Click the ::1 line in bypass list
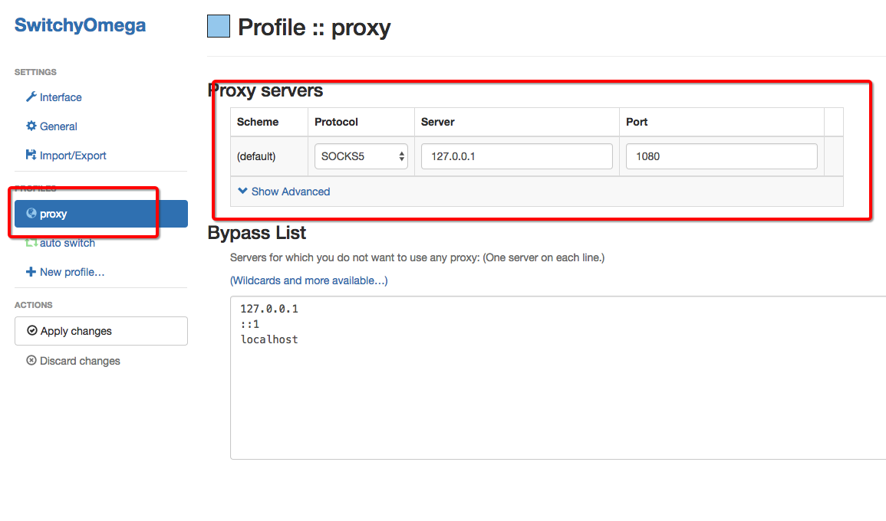 (x=250, y=324)
